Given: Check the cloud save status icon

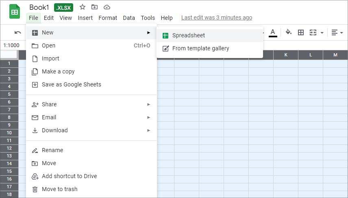Looking at the screenshot, I should point(107,7).
